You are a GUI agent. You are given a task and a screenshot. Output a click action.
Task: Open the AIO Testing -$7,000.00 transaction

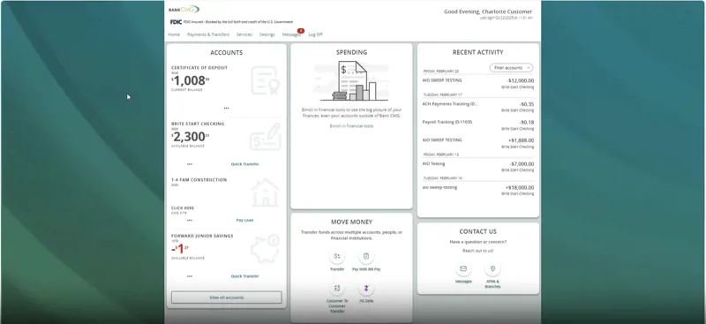point(478,167)
